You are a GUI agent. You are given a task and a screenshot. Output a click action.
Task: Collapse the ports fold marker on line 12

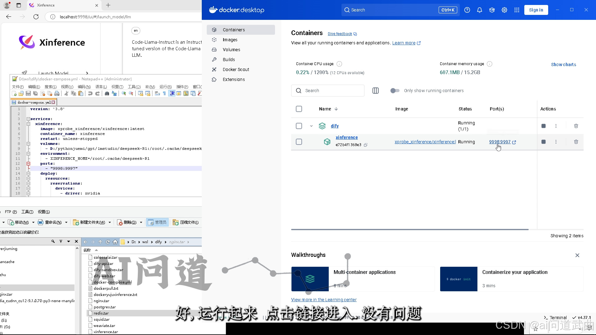[28, 163]
